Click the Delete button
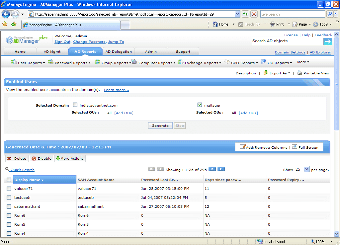Screen dimensions: 340x245 17,158
